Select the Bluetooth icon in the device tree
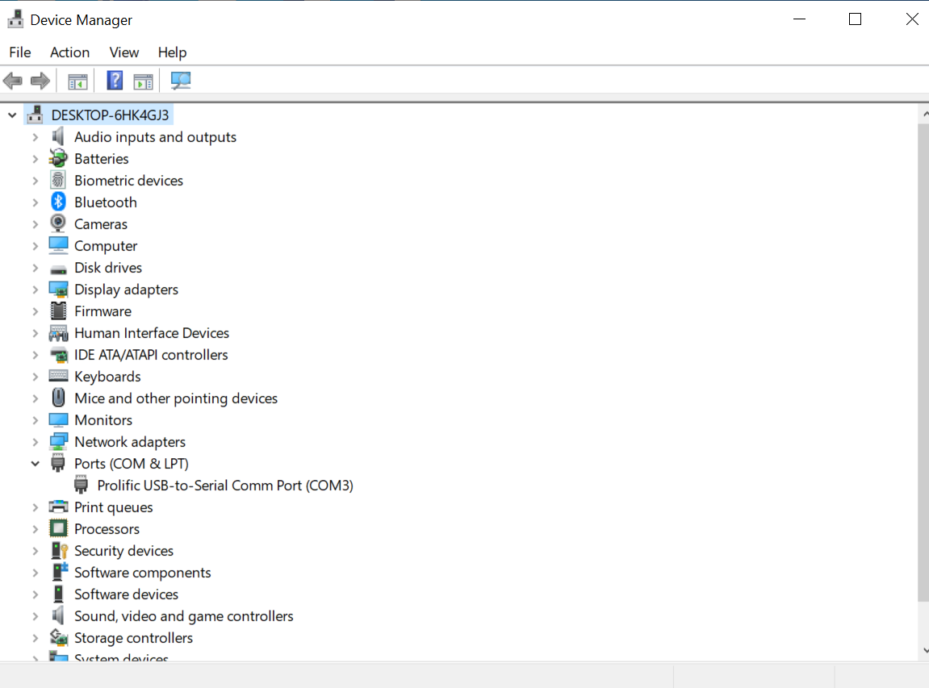The width and height of the screenshot is (929, 688). [x=58, y=202]
